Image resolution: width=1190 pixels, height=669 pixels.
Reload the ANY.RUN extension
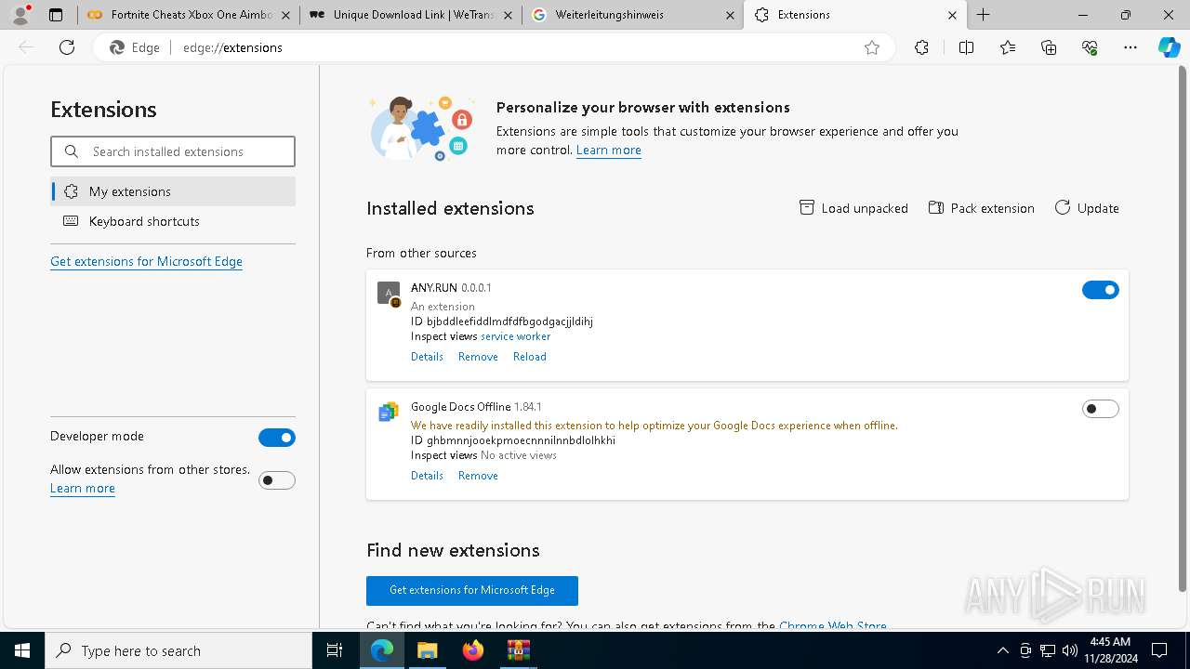click(530, 357)
